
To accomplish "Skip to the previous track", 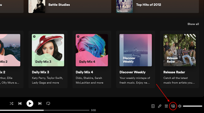I will tap(20, 104).
